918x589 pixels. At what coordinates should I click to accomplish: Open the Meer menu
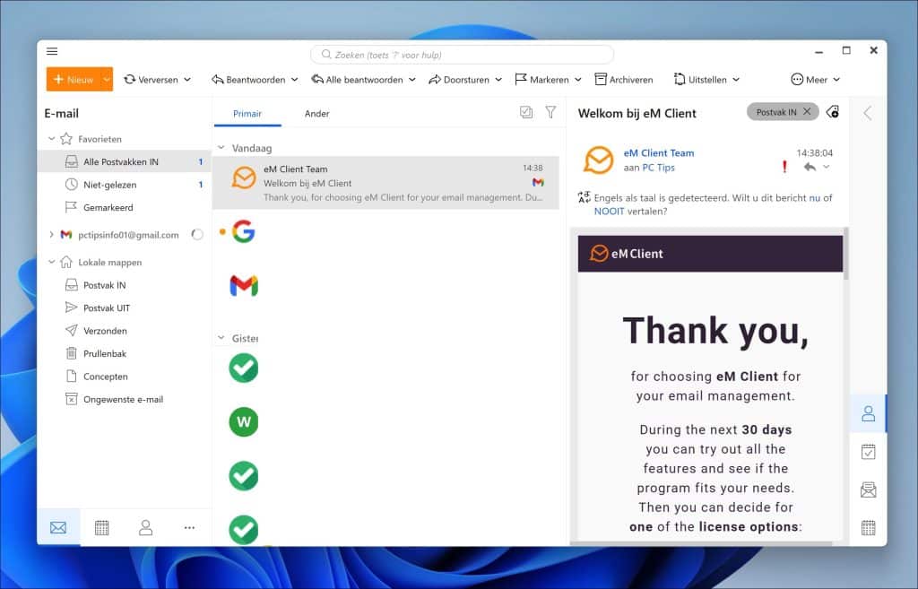[814, 79]
